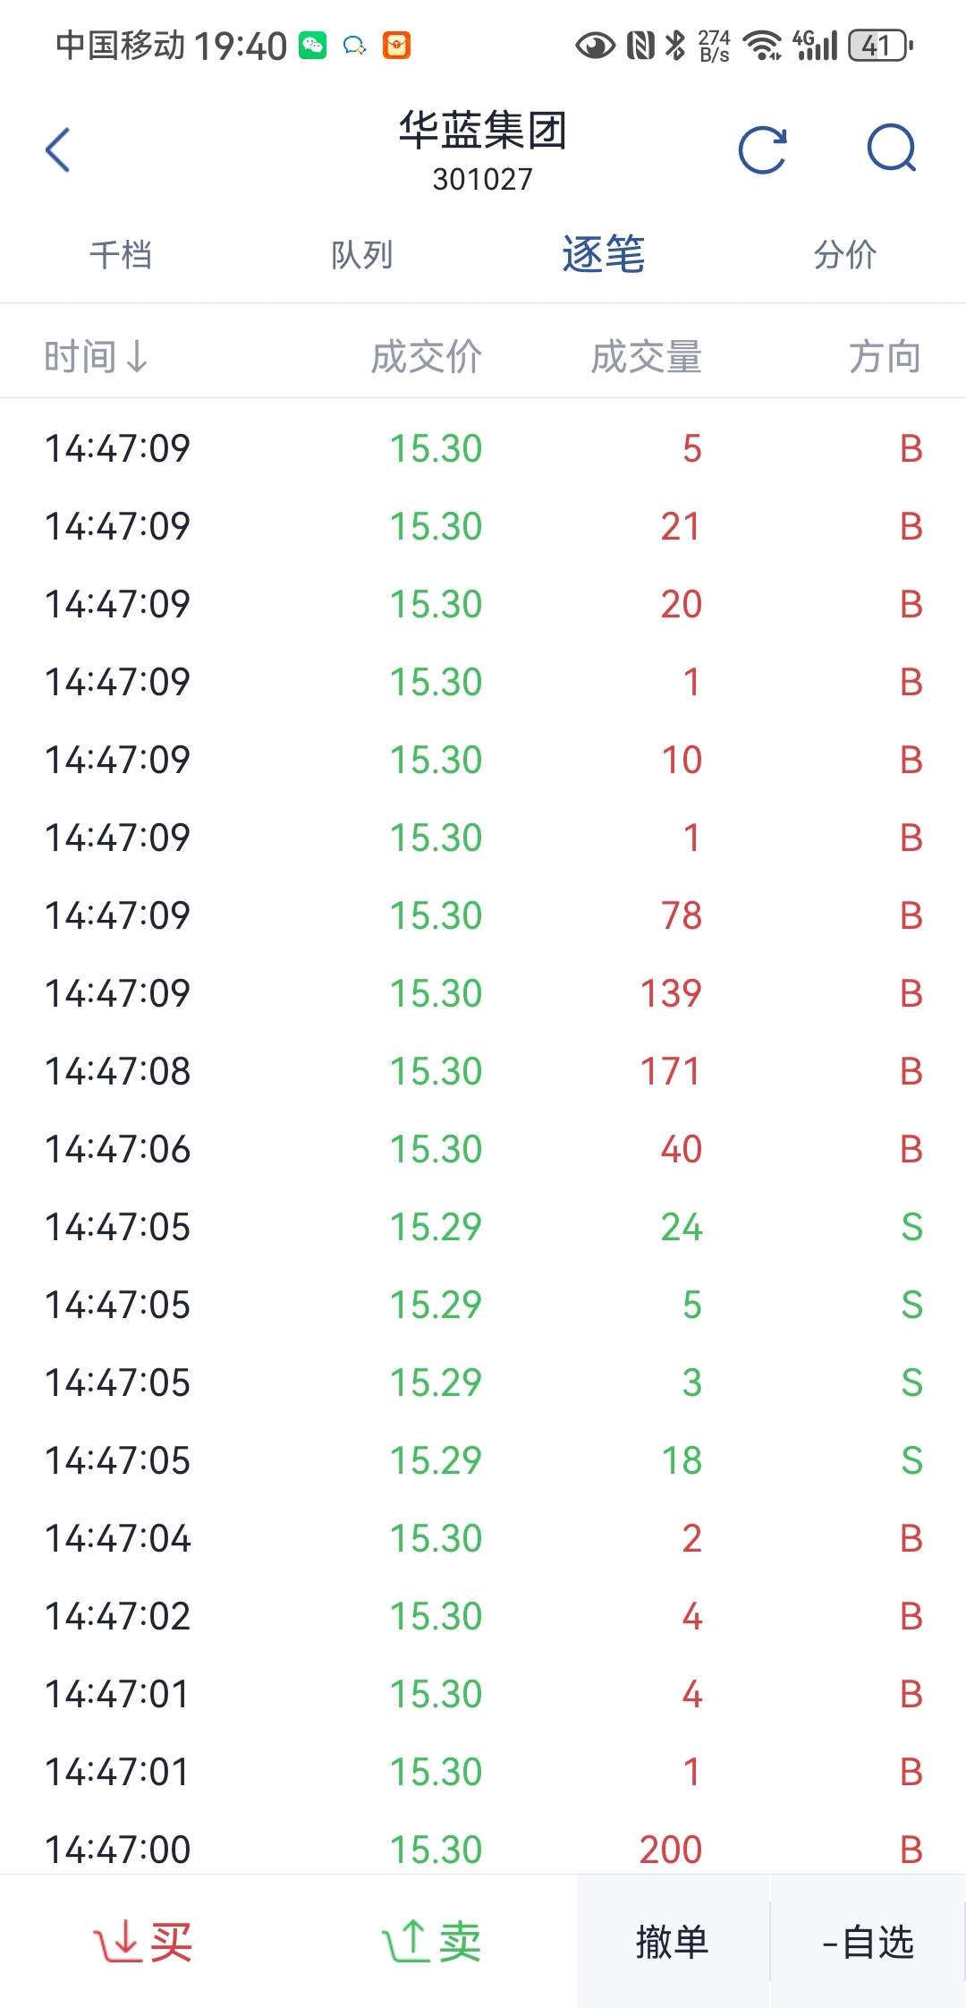Select the 14:47:08 trade of 171
The width and height of the screenshot is (966, 2008).
tap(483, 1071)
